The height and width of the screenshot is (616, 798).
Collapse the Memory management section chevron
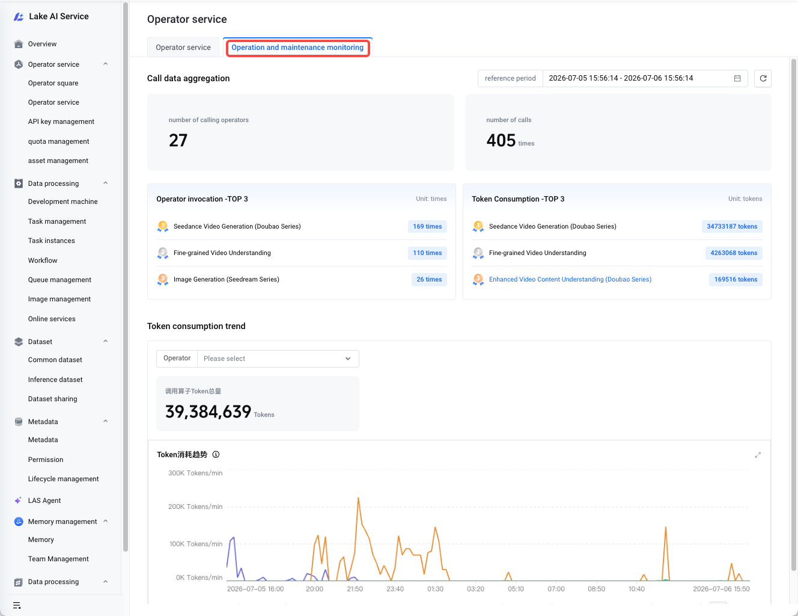click(106, 521)
